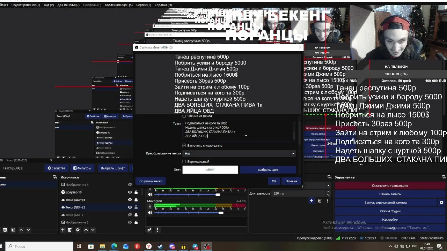Add a scene transition with plus

click(x=312, y=200)
